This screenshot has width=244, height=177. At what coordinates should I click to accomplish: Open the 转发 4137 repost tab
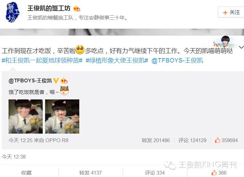coord(91,173)
